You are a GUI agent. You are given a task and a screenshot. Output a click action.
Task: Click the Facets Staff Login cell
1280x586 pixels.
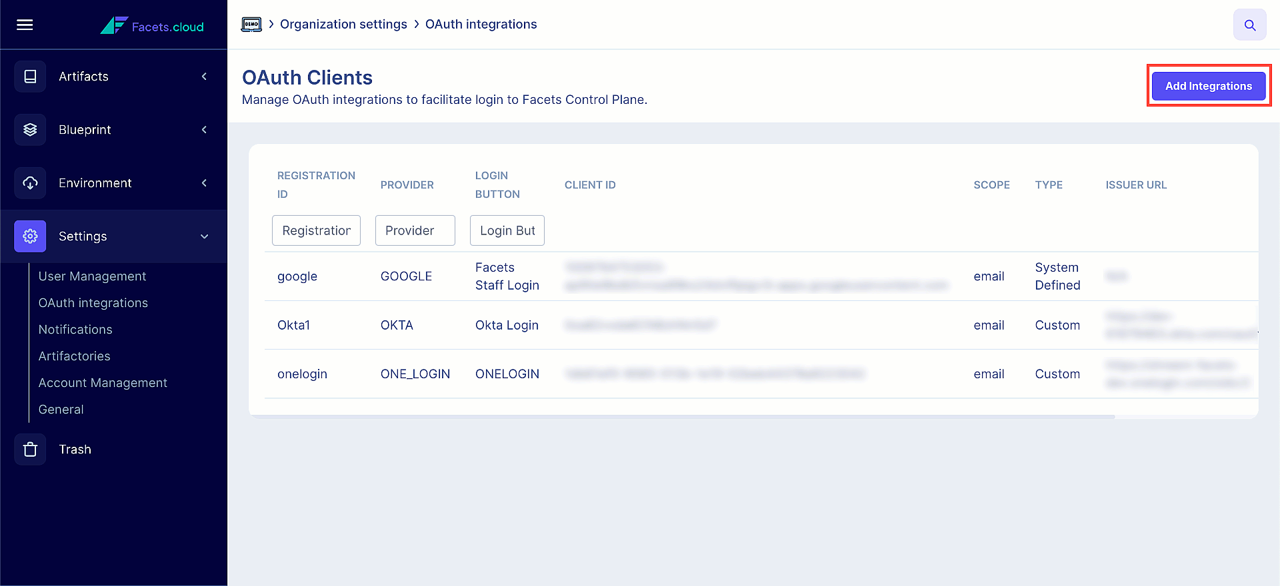[507, 276]
